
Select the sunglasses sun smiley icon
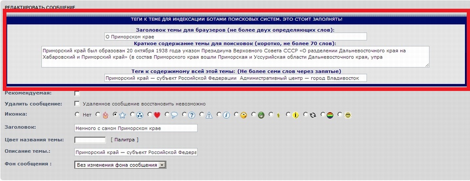click(x=348, y=115)
